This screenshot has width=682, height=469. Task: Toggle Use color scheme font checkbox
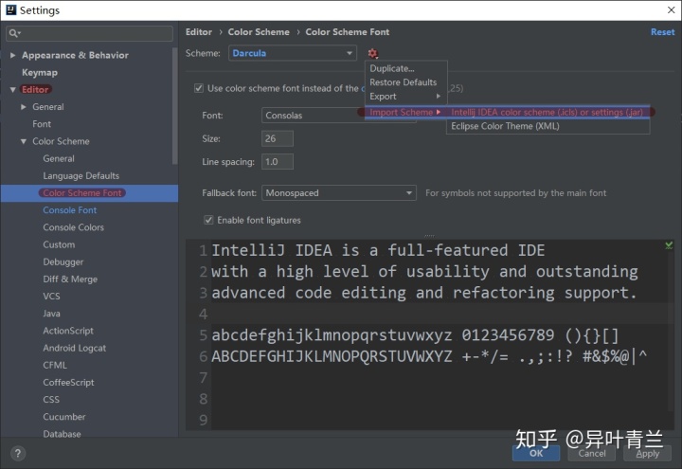[x=199, y=88]
